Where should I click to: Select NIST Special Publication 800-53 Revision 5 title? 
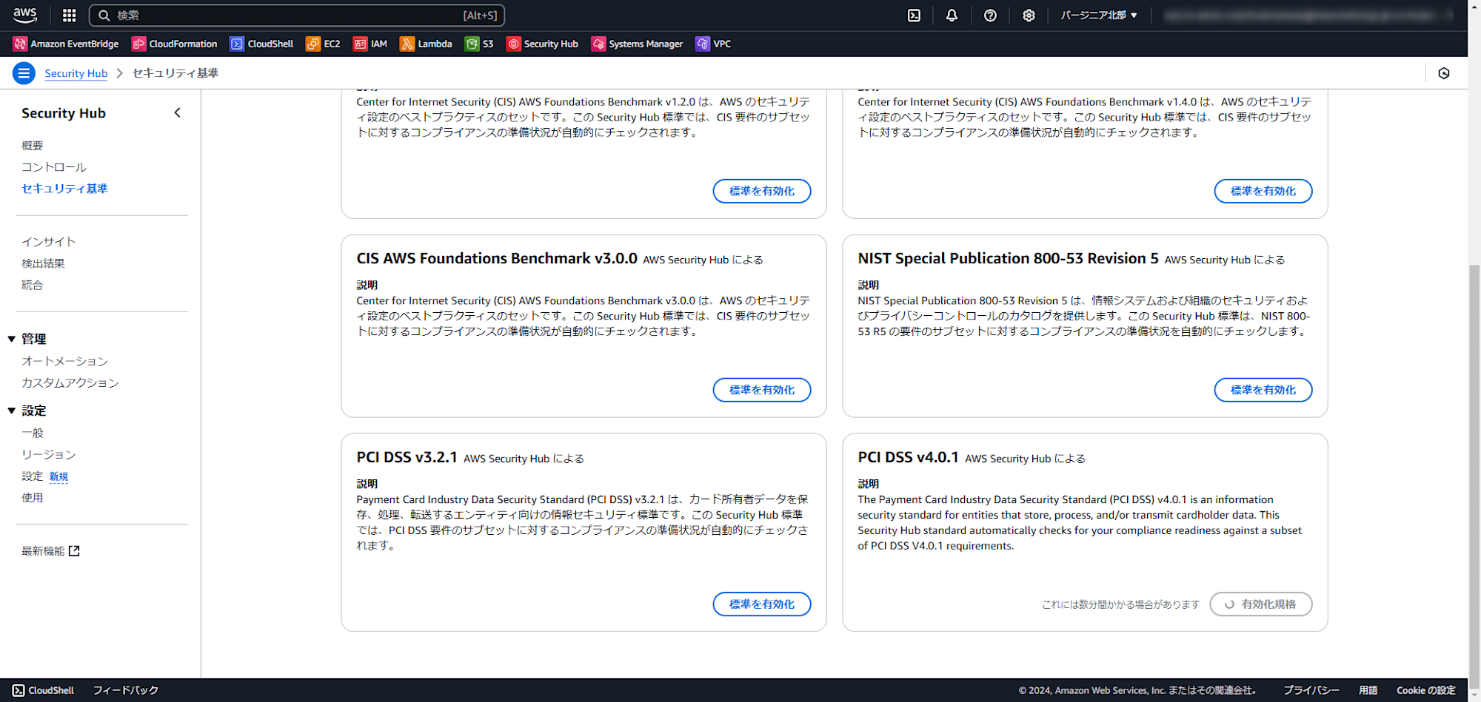[x=1008, y=258]
